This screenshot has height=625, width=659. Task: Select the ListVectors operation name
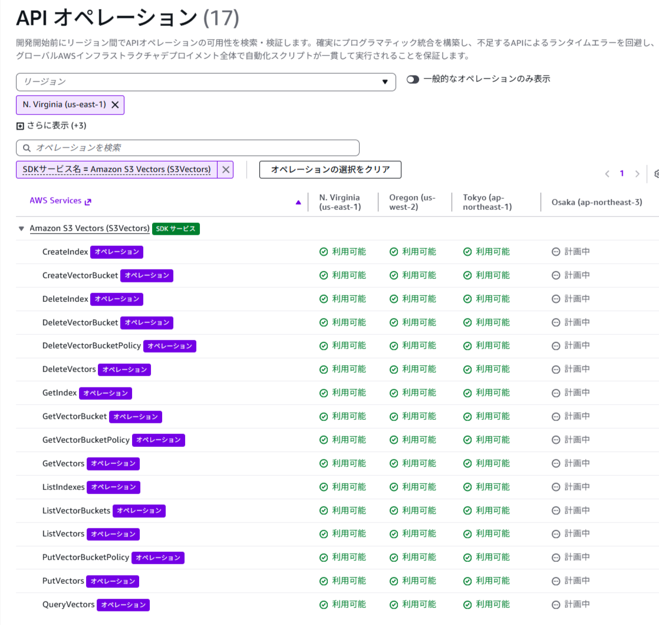click(64, 534)
